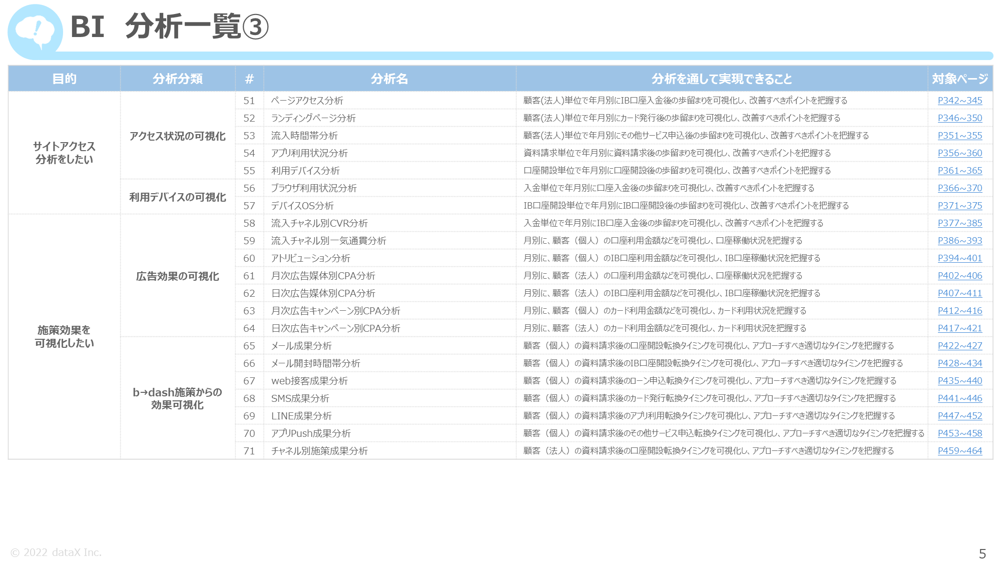Select the 分析分類 column header
1001x563 pixels.
point(178,79)
